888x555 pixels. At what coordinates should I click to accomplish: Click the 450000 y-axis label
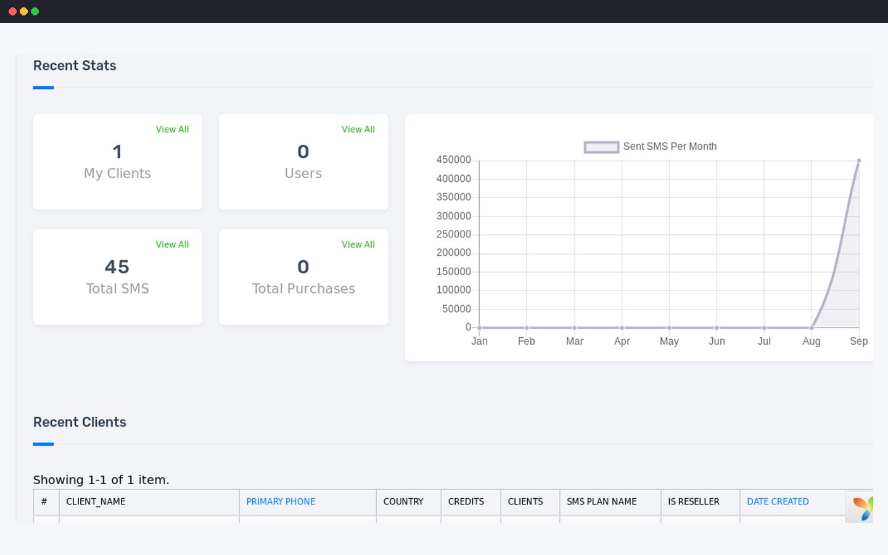[x=454, y=160]
